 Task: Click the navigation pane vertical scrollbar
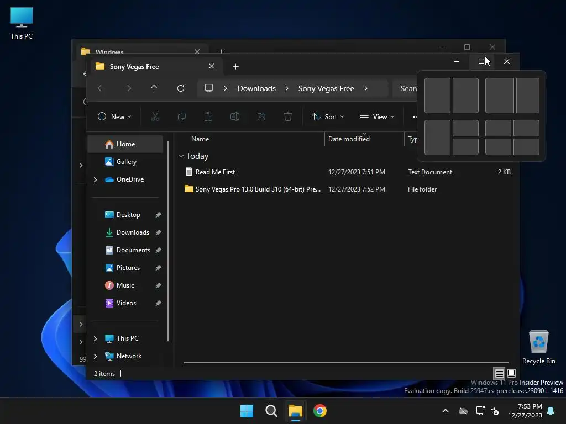(168, 241)
